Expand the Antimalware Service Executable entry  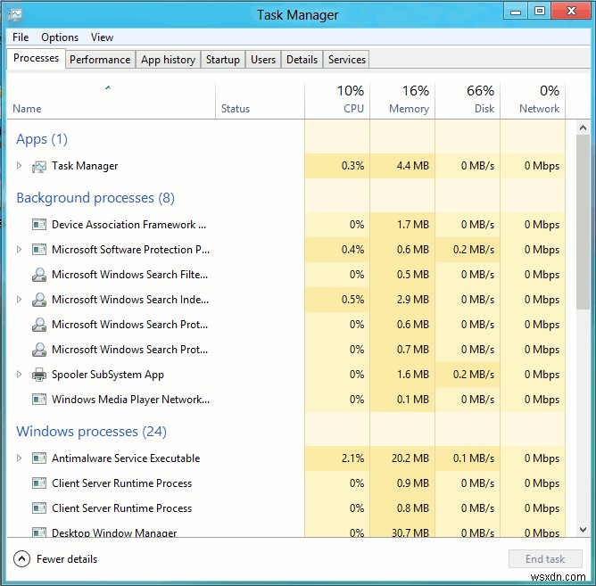(19, 458)
